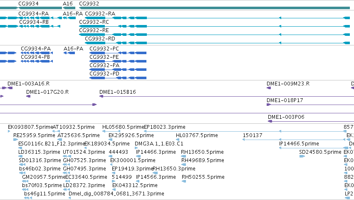Screen dimensions: 354x200
Task: Click the EP18023.3prime label
Action: 165,127
